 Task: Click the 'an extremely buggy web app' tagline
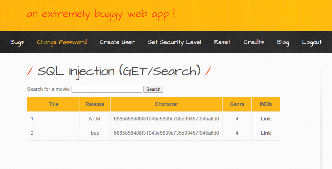pyautogui.click(x=101, y=15)
